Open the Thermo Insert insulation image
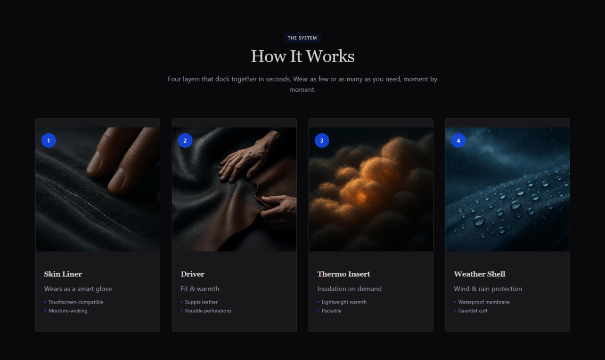Screen dimensions: 605x360 371,189
